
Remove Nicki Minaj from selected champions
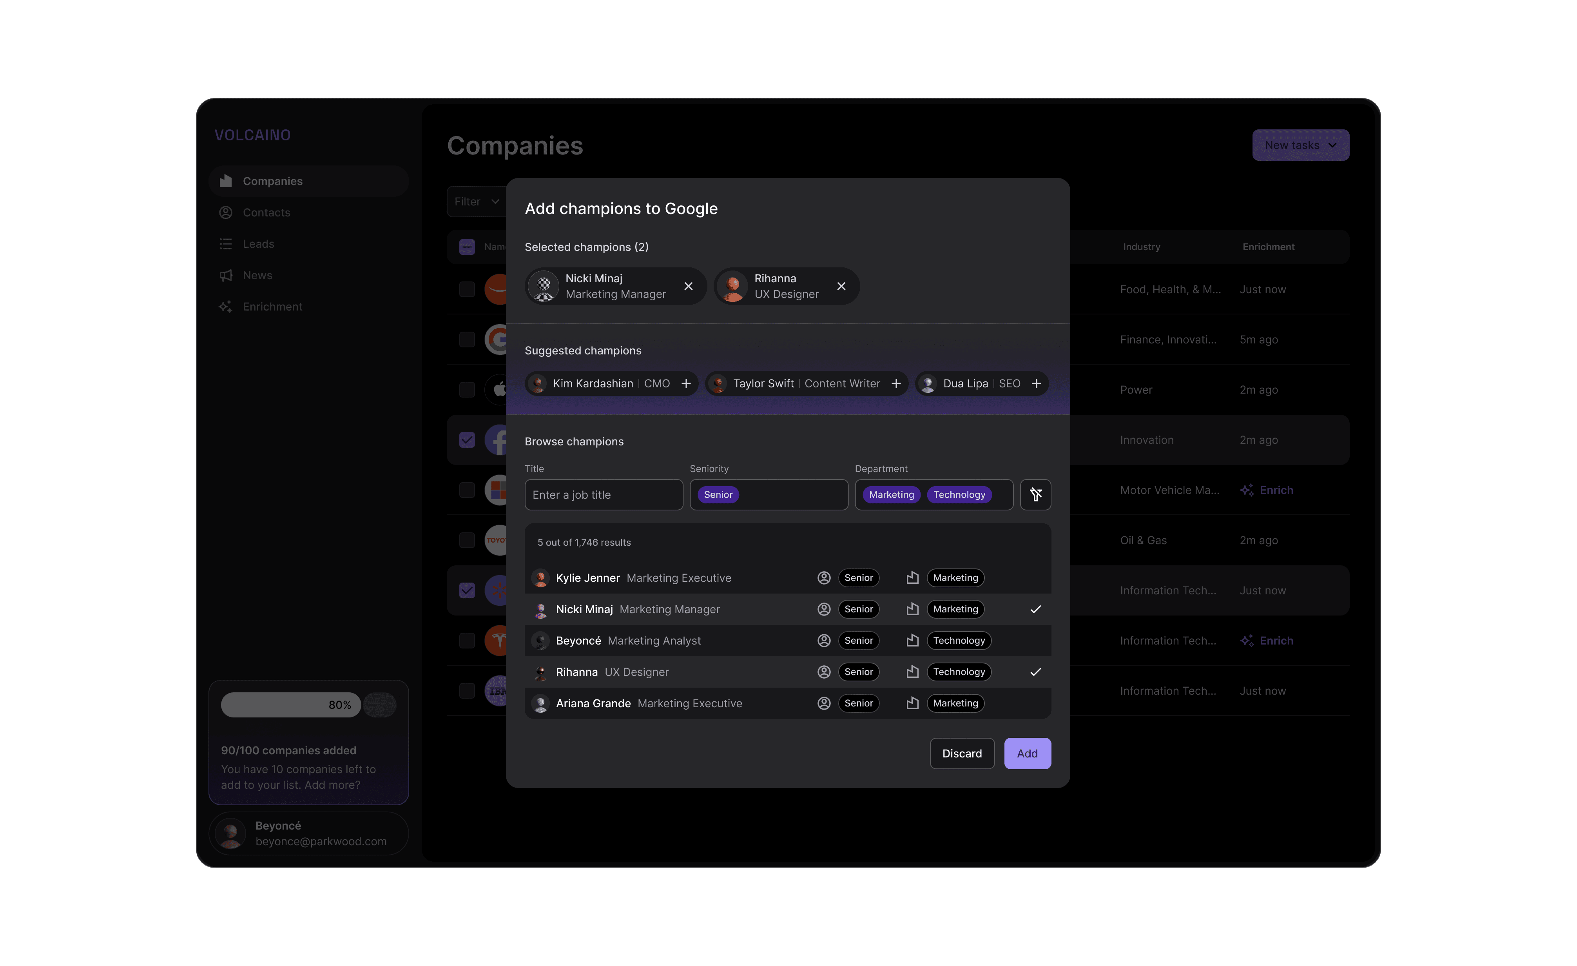tap(688, 286)
